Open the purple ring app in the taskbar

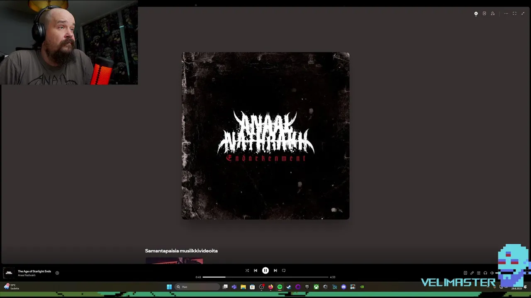tap(298, 287)
